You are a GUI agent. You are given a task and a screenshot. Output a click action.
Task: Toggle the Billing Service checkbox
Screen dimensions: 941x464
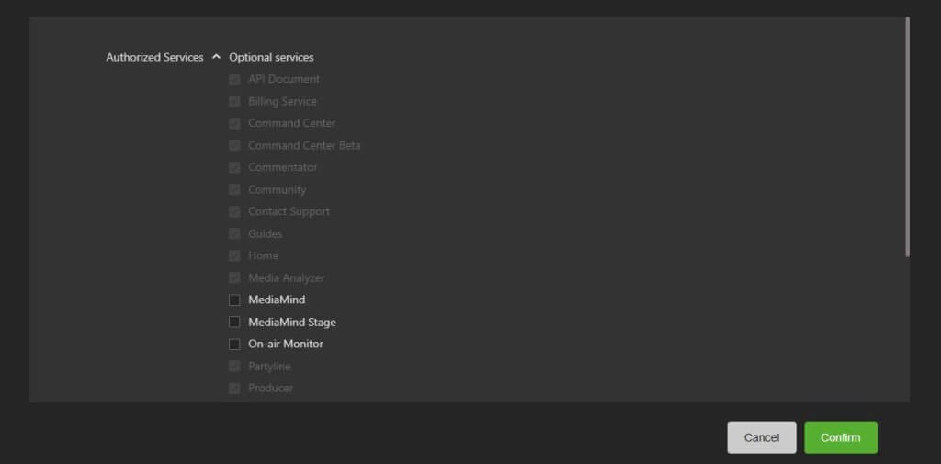click(x=234, y=102)
